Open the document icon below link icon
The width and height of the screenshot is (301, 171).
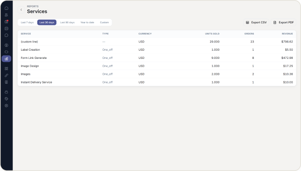pos(6,82)
